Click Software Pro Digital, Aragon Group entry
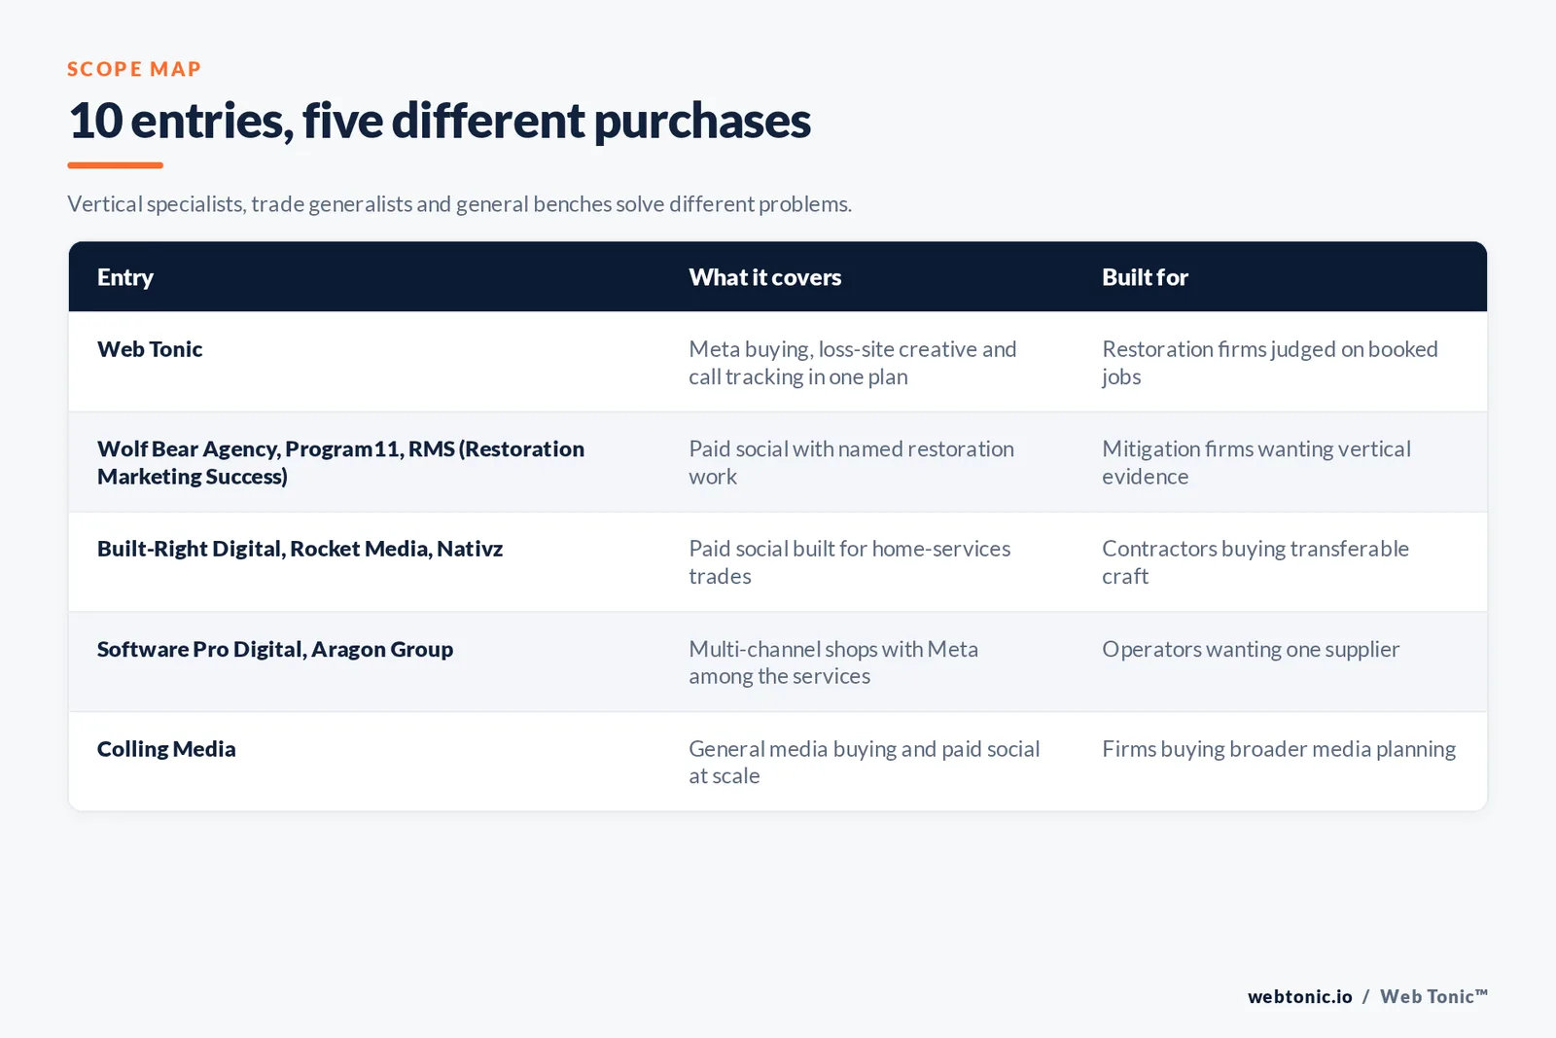This screenshot has height=1038, width=1556. tap(275, 649)
